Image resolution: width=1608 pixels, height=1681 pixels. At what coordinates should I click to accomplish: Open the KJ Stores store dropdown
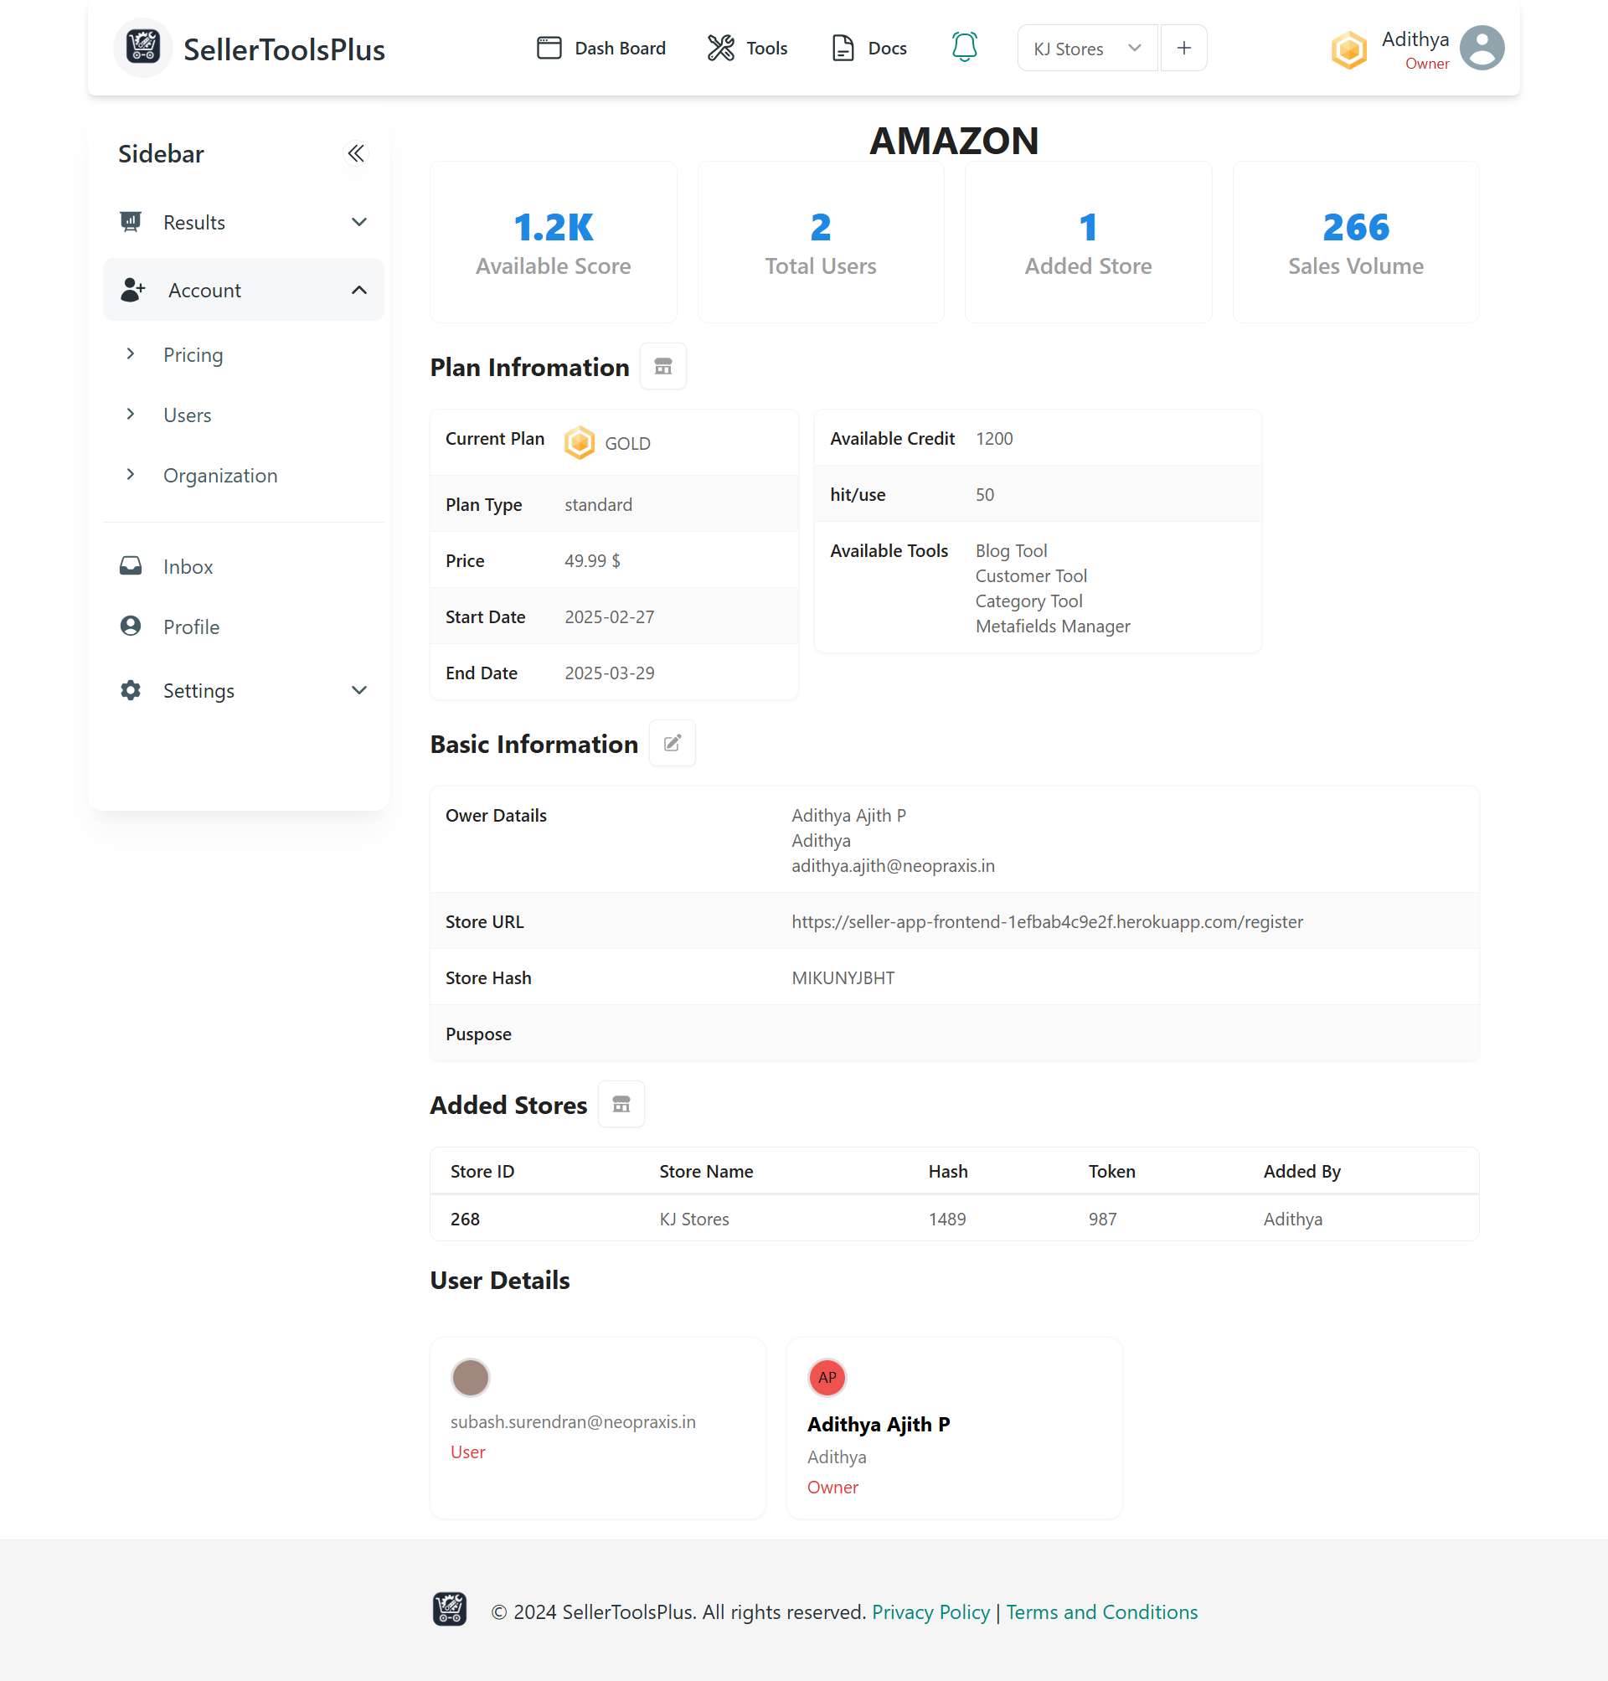coord(1087,48)
